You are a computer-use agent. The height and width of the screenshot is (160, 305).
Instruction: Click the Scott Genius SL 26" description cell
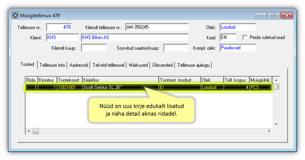120,87
